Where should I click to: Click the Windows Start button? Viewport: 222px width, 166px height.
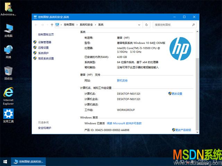(x=5, y=162)
